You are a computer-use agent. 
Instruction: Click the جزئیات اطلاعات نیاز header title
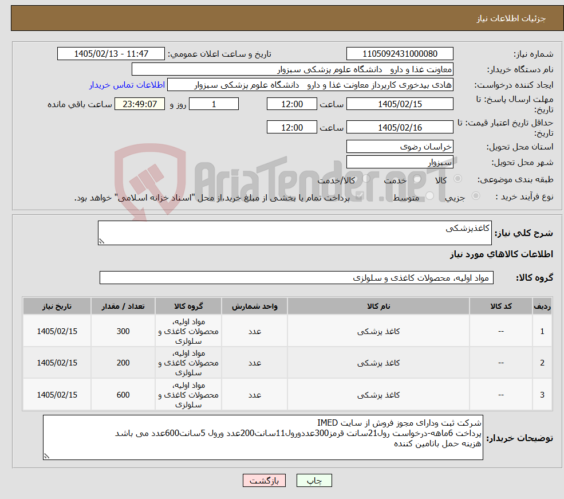click(x=511, y=18)
